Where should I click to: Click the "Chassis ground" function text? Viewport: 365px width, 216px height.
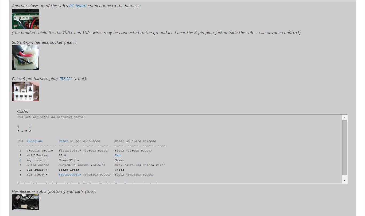tap(40, 151)
